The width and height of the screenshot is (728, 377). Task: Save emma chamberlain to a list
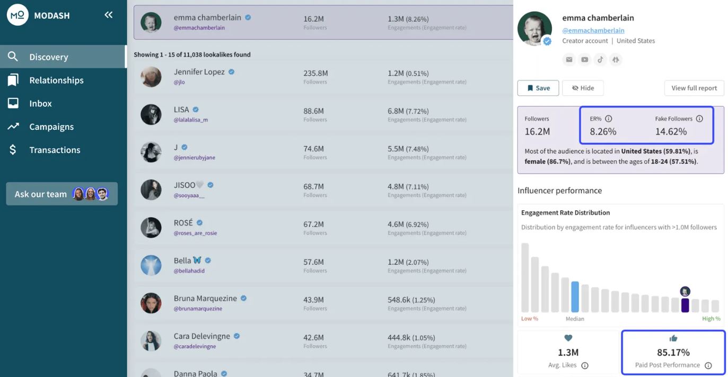538,88
